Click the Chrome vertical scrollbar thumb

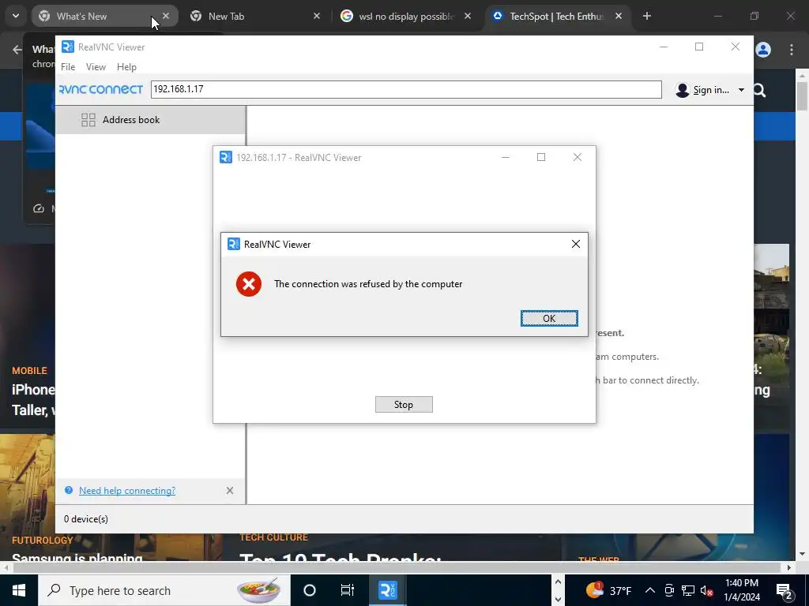(x=801, y=95)
